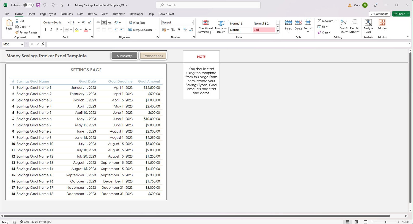Toggle AutoSave switch

coord(28,5)
